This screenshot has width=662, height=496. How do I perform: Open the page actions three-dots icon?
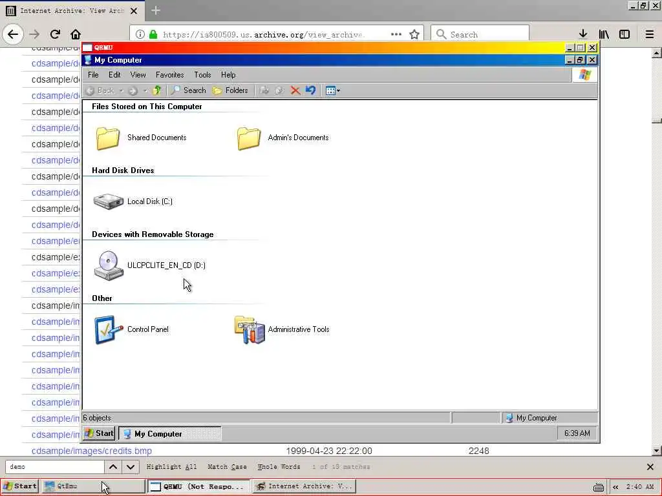click(x=396, y=35)
